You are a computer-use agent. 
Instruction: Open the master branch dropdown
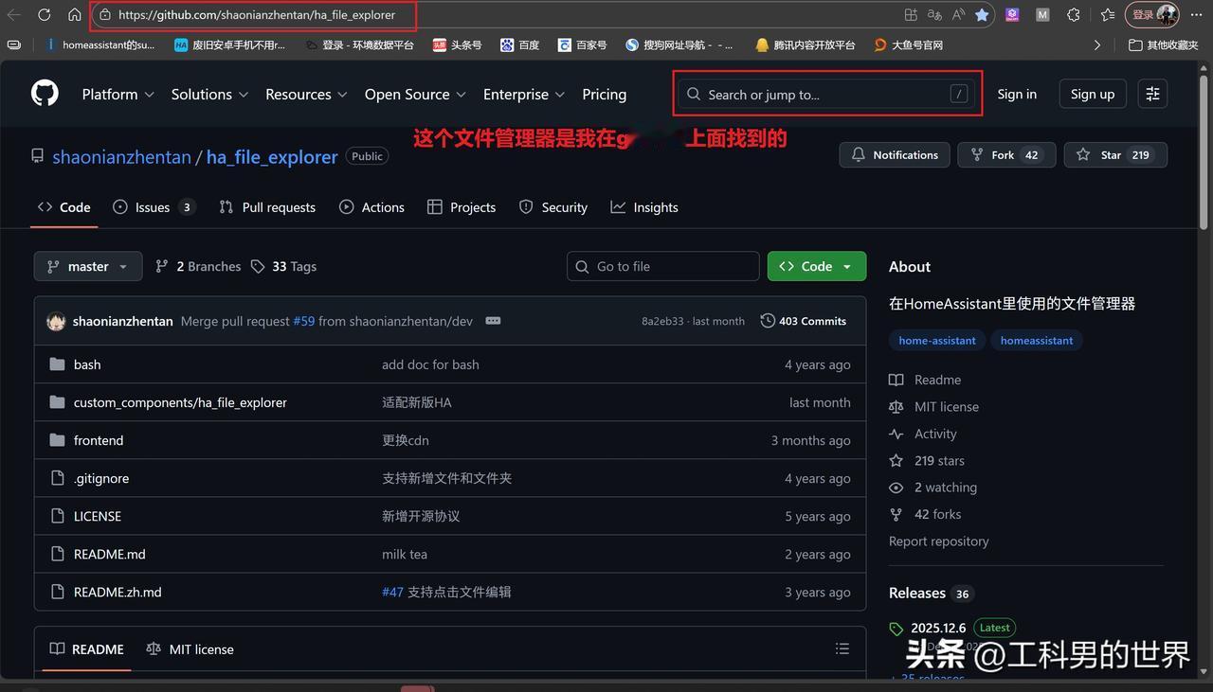click(x=88, y=266)
